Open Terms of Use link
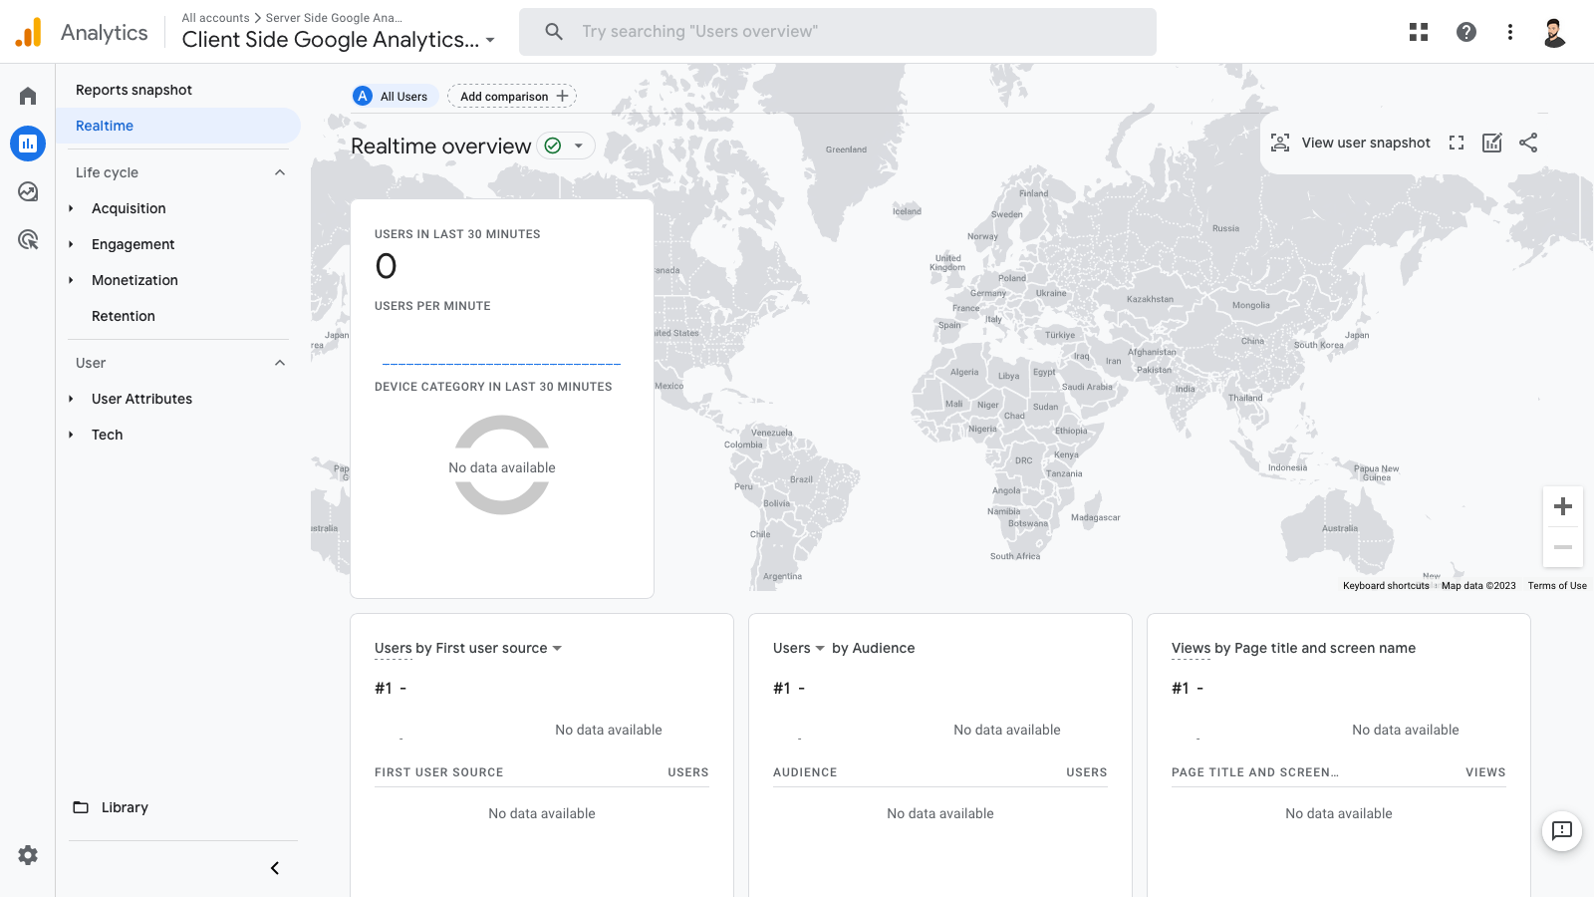Viewport: 1594px width, 897px height. (x=1557, y=586)
